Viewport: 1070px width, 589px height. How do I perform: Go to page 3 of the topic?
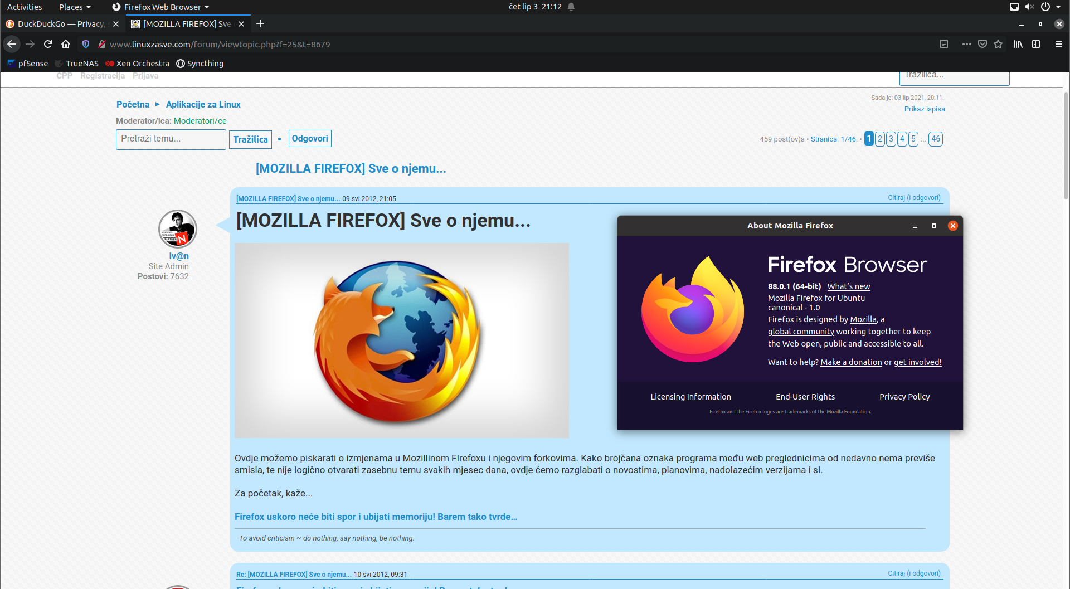click(891, 139)
